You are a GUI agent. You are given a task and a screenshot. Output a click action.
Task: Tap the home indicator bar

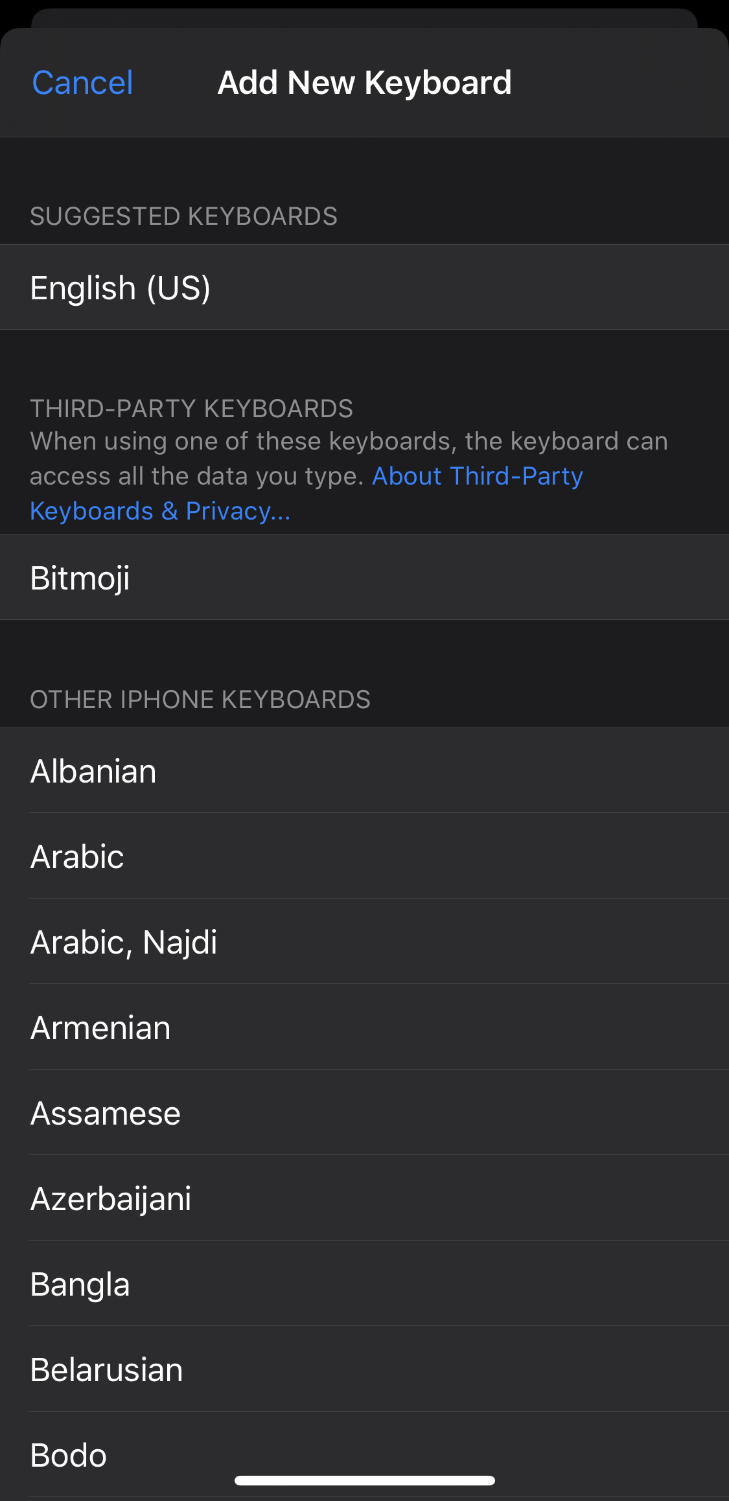click(364, 1480)
